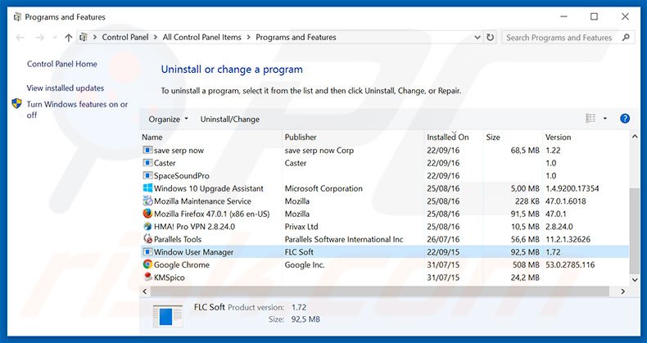
Task: Expand the address bar history dropdown
Action: [x=477, y=37]
